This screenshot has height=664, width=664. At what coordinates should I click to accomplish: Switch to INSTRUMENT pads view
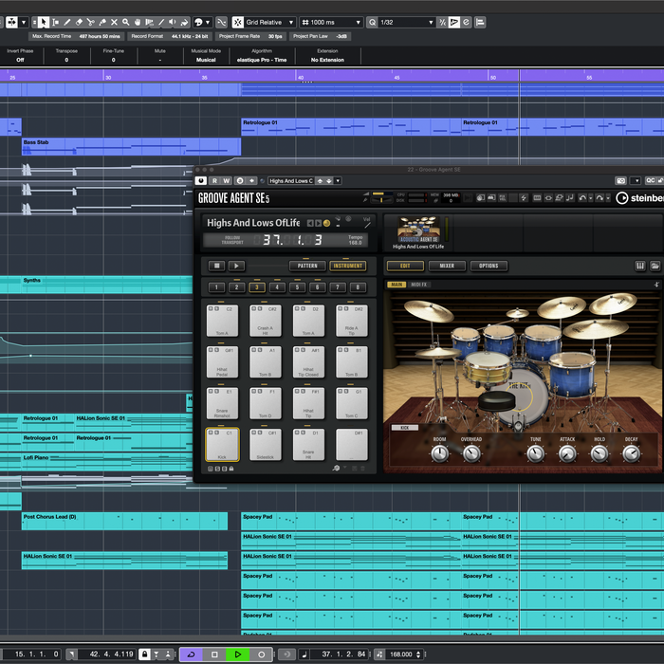click(x=348, y=266)
